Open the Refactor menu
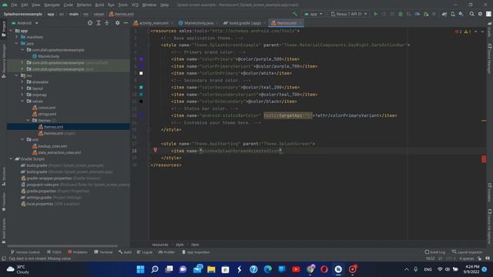This screenshot has width=493, height=277. [x=84, y=5]
